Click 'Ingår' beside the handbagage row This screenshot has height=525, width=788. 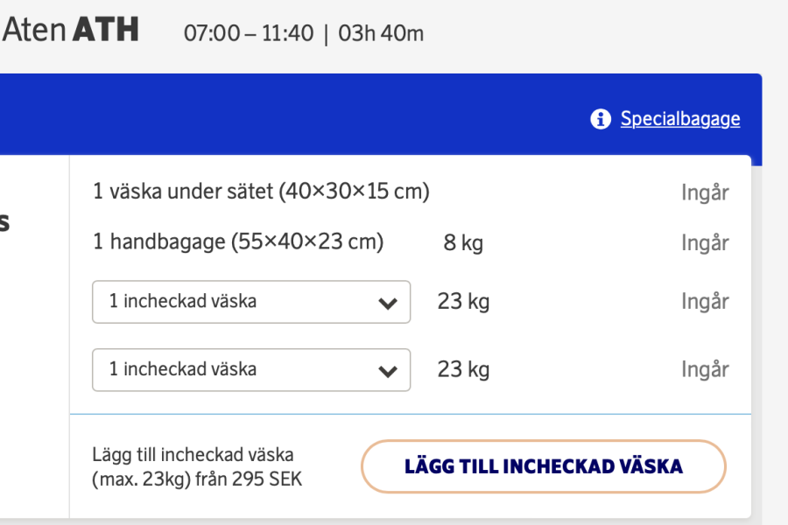tap(705, 242)
